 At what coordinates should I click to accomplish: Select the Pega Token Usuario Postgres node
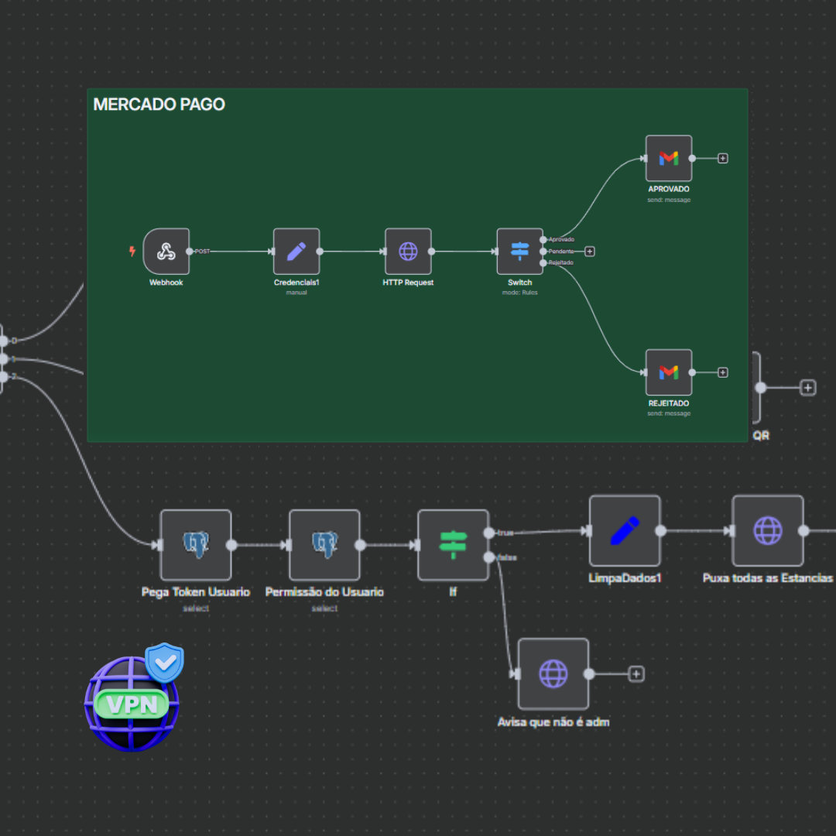point(196,545)
